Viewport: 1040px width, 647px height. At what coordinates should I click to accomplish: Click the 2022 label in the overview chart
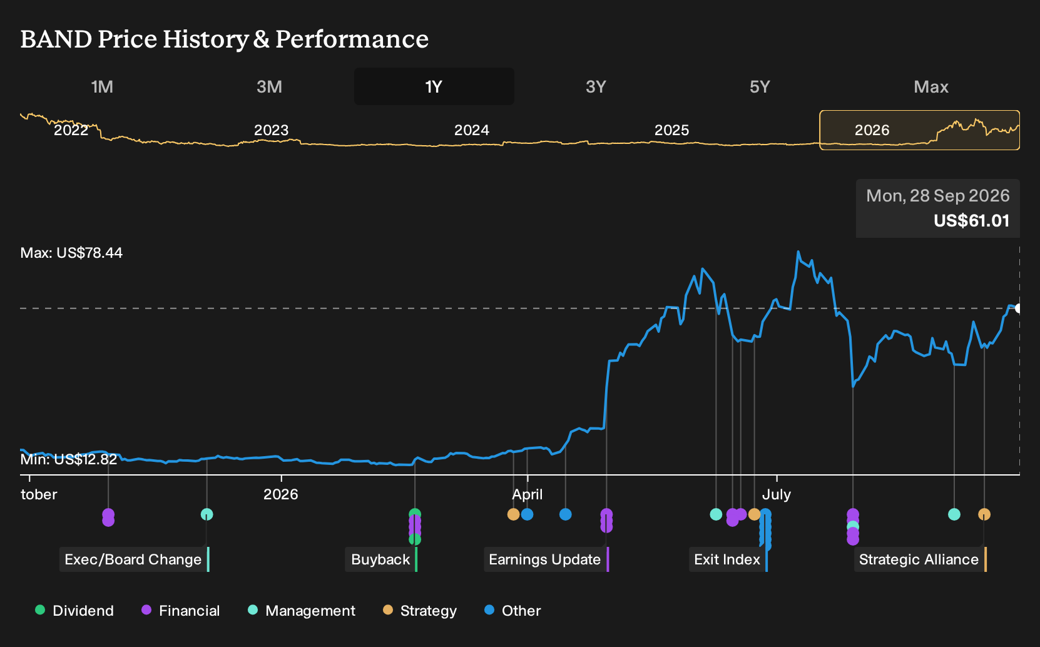tap(71, 130)
